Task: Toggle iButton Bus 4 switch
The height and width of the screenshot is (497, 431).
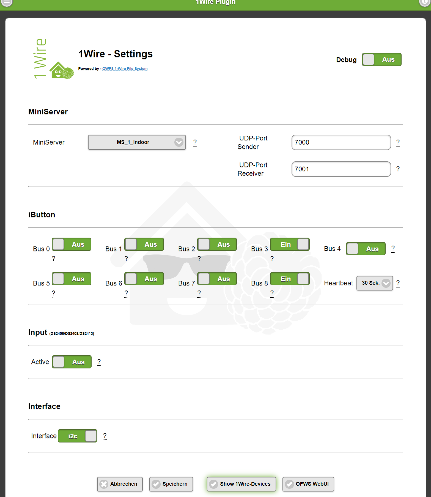Action: (366, 249)
